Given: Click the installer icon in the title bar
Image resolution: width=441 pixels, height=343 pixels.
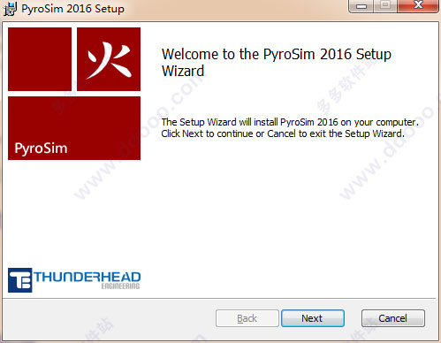Looking at the screenshot, I should [x=10, y=9].
